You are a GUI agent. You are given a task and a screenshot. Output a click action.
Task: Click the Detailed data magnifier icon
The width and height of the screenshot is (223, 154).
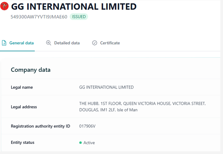(48, 43)
